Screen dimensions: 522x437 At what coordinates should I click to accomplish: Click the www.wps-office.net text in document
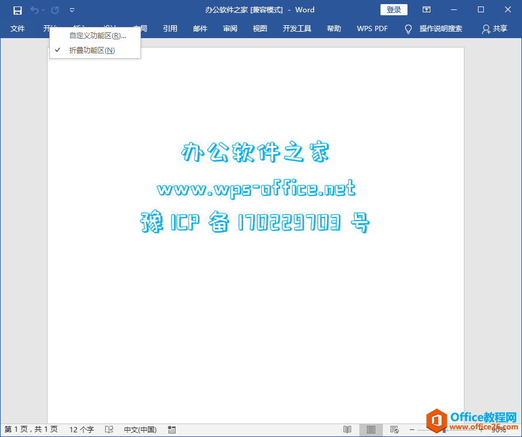pos(256,188)
